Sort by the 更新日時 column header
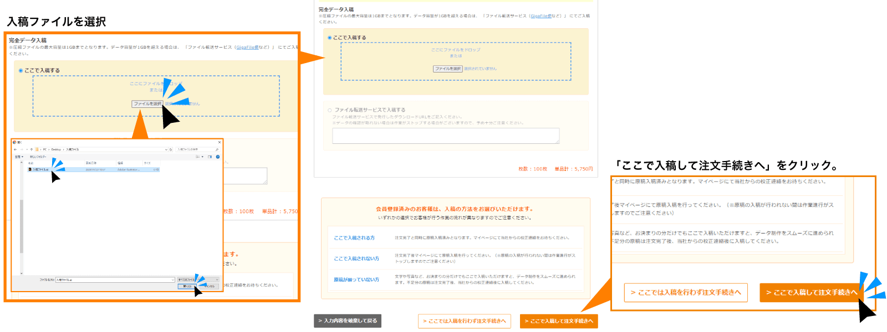The image size is (887, 332). [91, 163]
